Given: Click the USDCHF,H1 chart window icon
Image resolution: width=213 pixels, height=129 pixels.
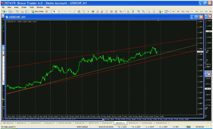Looking at the screenshot, I should point(7,17).
